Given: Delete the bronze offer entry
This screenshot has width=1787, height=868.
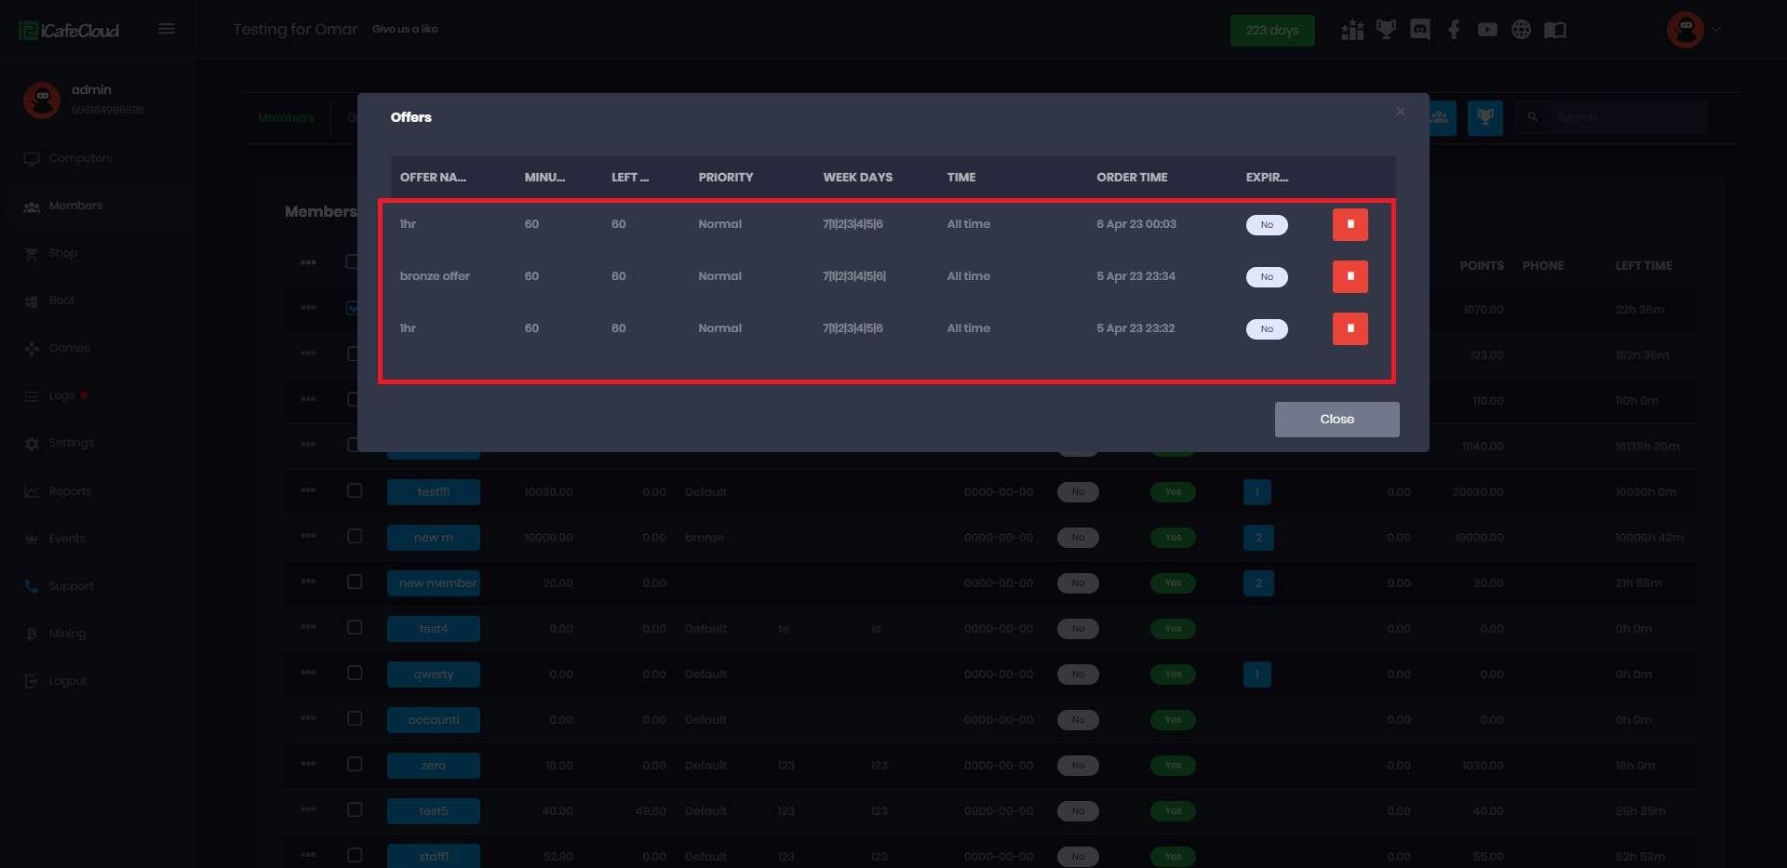Looking at the screenshot, I should click(x=1350, y=276).
